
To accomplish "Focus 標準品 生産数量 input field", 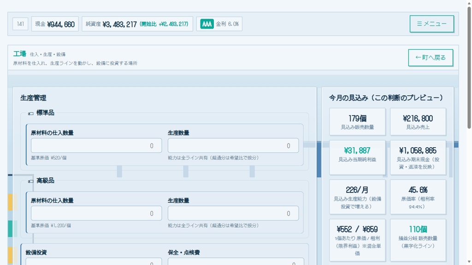I will click(233, 146).
